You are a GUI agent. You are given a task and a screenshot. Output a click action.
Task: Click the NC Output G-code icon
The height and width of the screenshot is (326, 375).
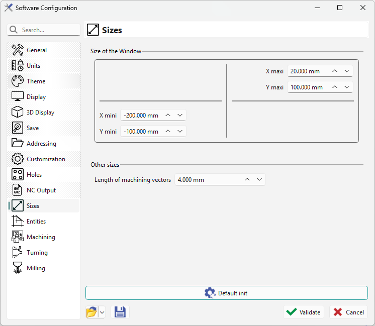tap(18, 190)
